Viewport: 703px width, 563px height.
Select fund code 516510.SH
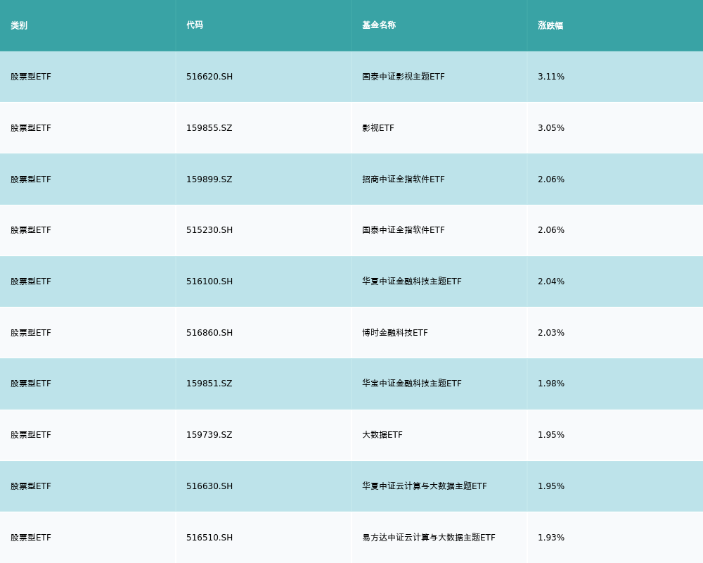[209, 538]
